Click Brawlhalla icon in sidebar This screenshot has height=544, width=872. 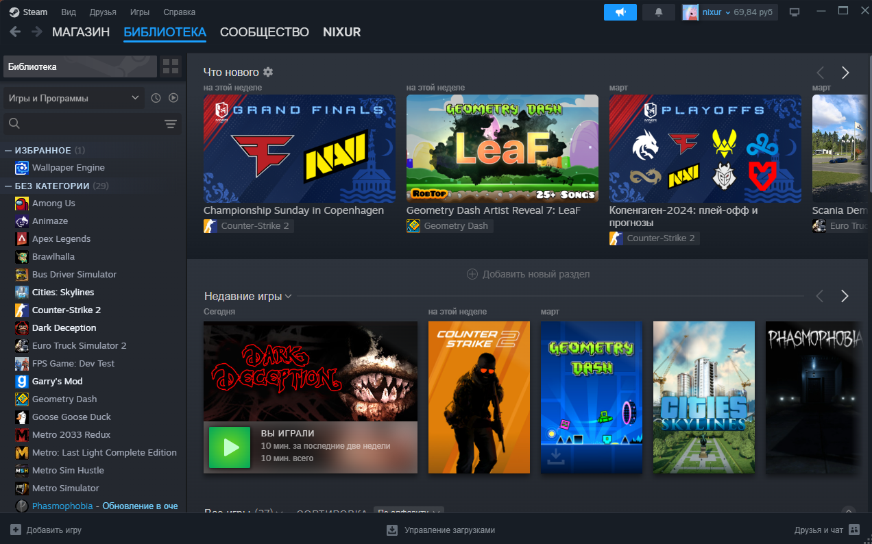[21, 257]
